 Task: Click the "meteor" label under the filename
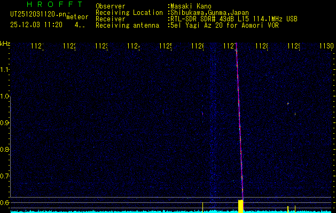click(x=77, y=17)
